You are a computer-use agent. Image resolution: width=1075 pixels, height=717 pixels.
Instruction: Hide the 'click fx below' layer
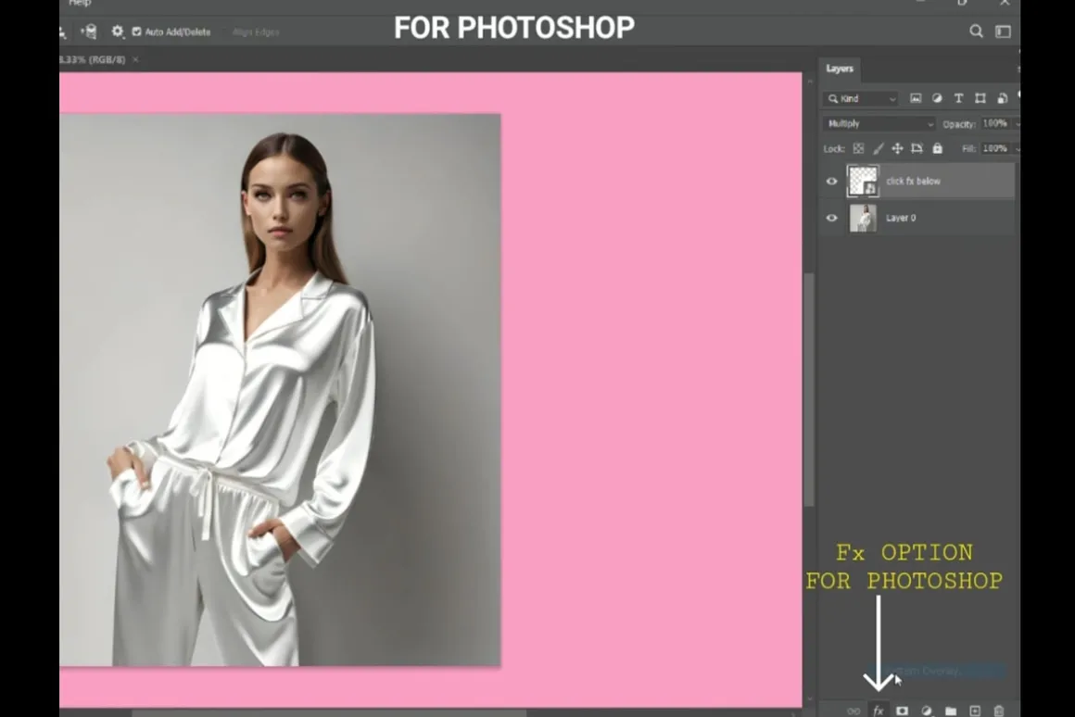click(831, 182)
